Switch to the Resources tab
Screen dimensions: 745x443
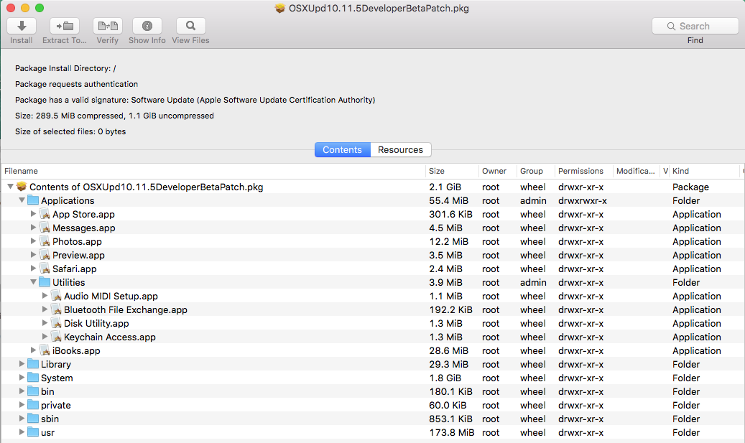(401, 149)
